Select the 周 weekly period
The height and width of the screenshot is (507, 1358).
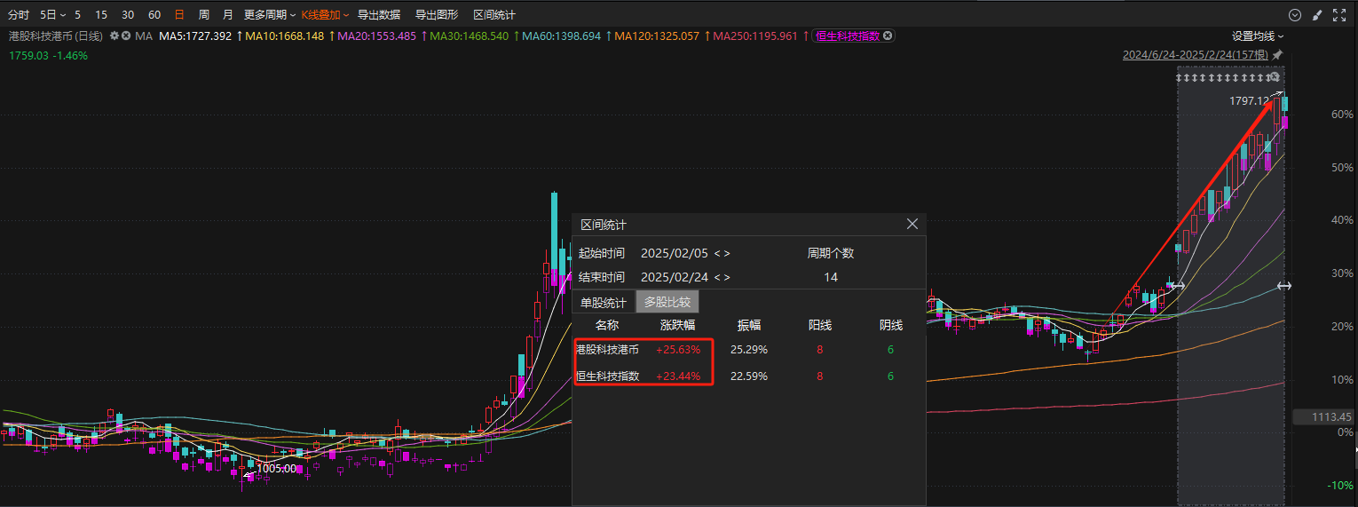click(204, 15)
